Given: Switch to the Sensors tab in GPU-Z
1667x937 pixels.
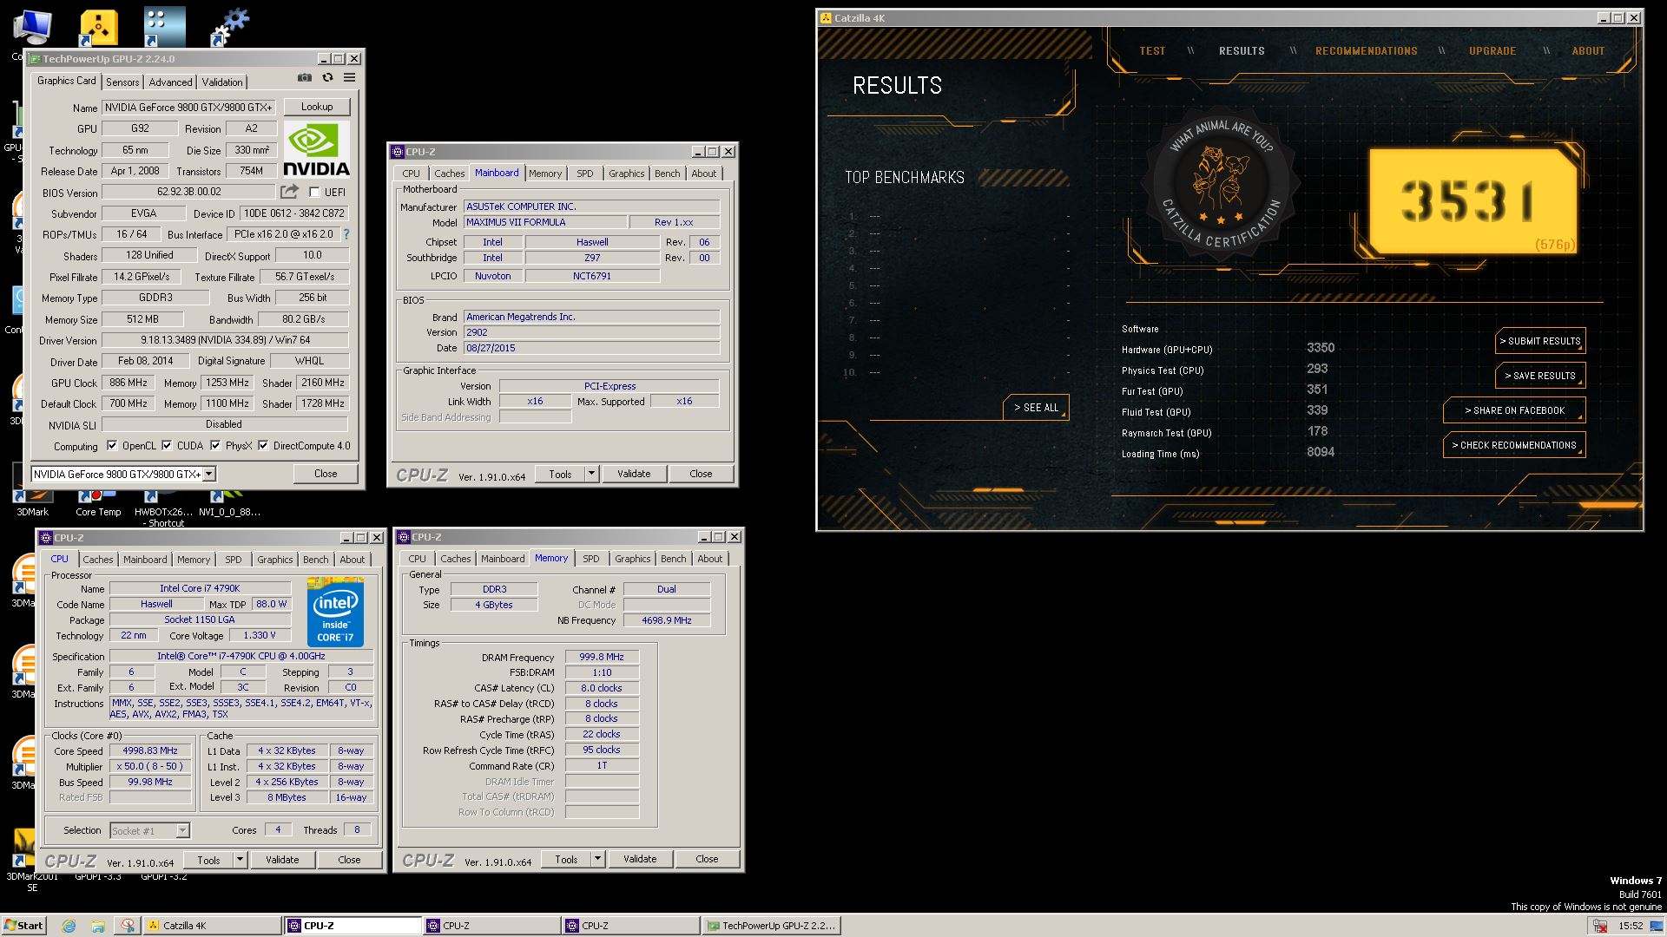Looking at the screenshot, I should (x=122, y=82).
